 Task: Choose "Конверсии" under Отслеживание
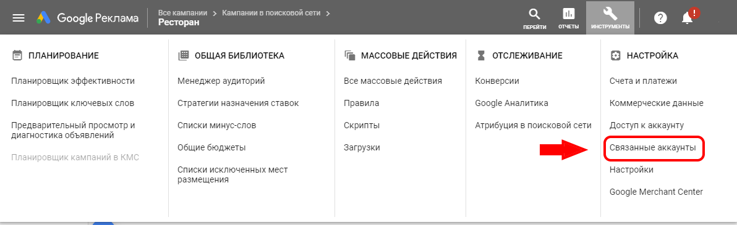497,81
